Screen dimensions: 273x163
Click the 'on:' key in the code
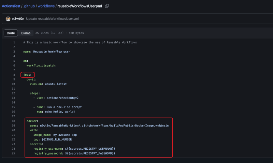click(26, 61)
